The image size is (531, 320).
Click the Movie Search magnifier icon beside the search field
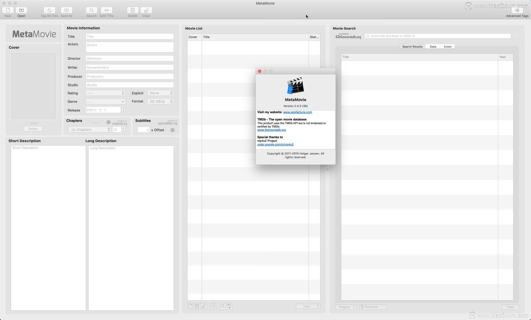[516, 36]
